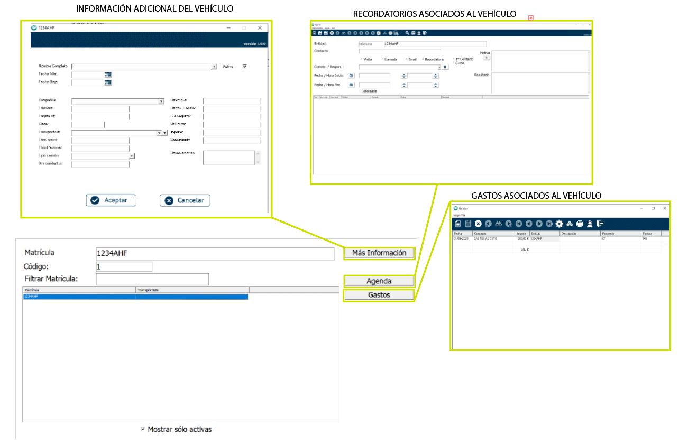Open the Más Información button
679x443 pixels.
(x=379, y=253)
